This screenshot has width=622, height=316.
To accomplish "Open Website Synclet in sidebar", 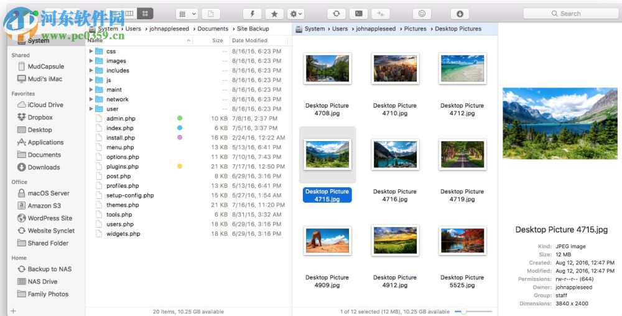I will pyautogui.click(x=45, y=231).
